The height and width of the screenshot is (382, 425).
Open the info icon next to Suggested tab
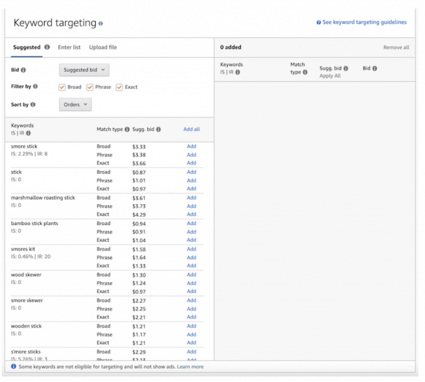pyautogui.click(x=47, y=47)
